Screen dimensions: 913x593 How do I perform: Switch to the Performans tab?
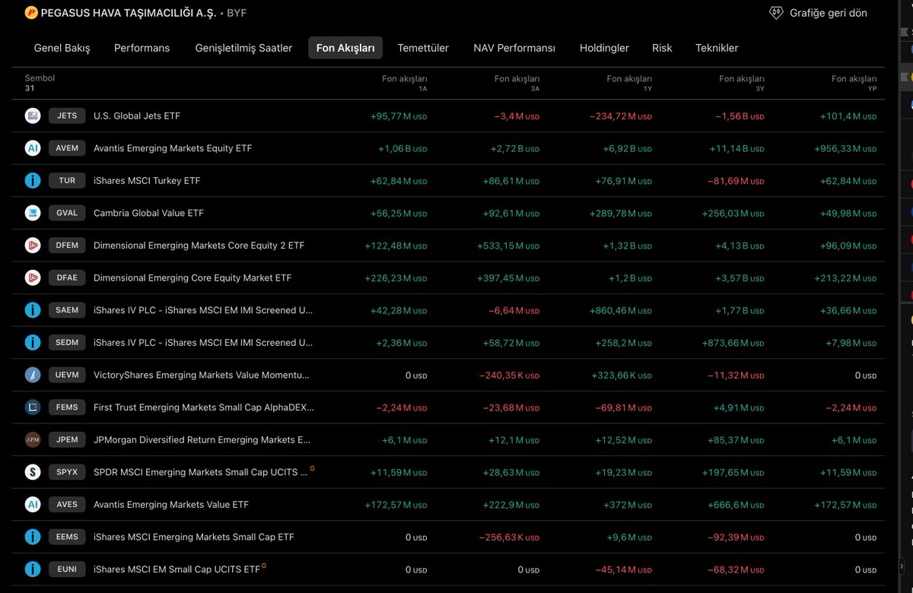coord(142,48)
